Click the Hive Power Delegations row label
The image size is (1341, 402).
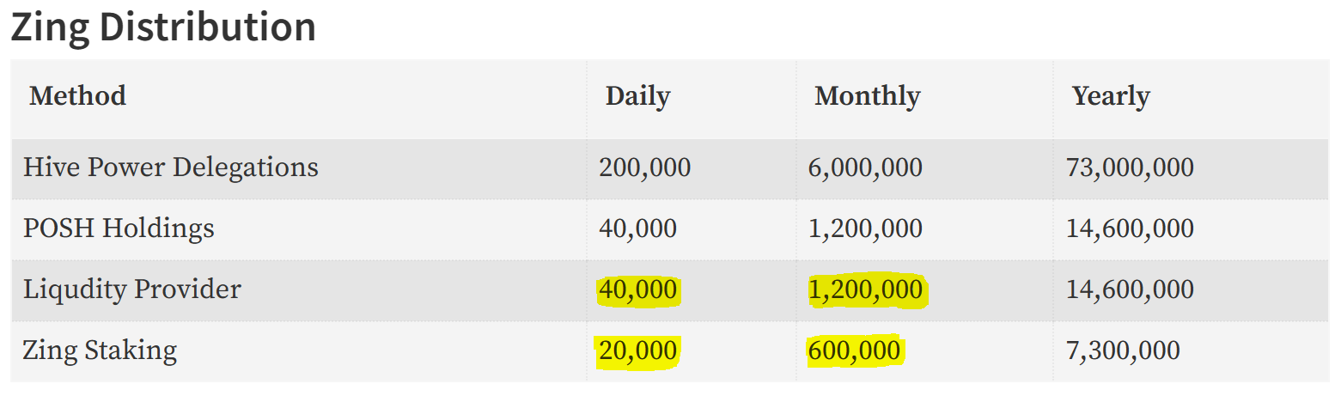pyautogui.click(x=171, y=167)
